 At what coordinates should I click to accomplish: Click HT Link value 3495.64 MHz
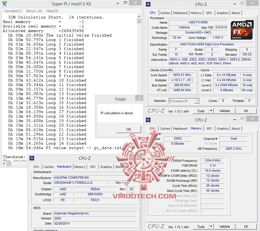(182, 90)
